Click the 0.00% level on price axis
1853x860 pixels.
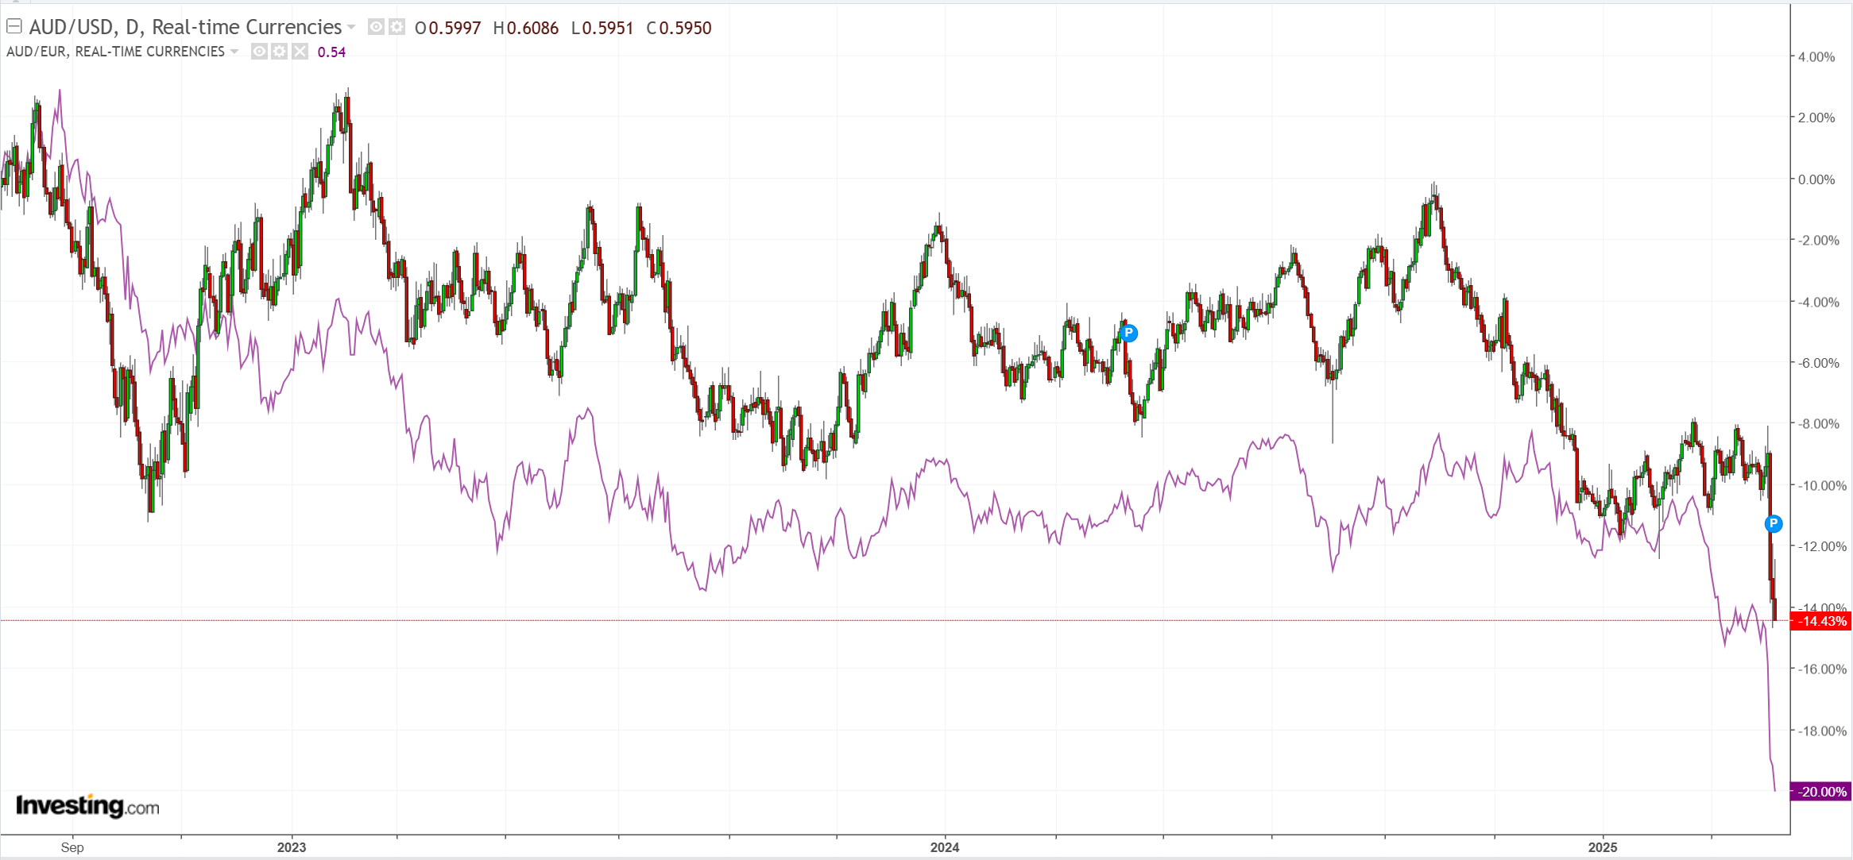[1816, 179]
